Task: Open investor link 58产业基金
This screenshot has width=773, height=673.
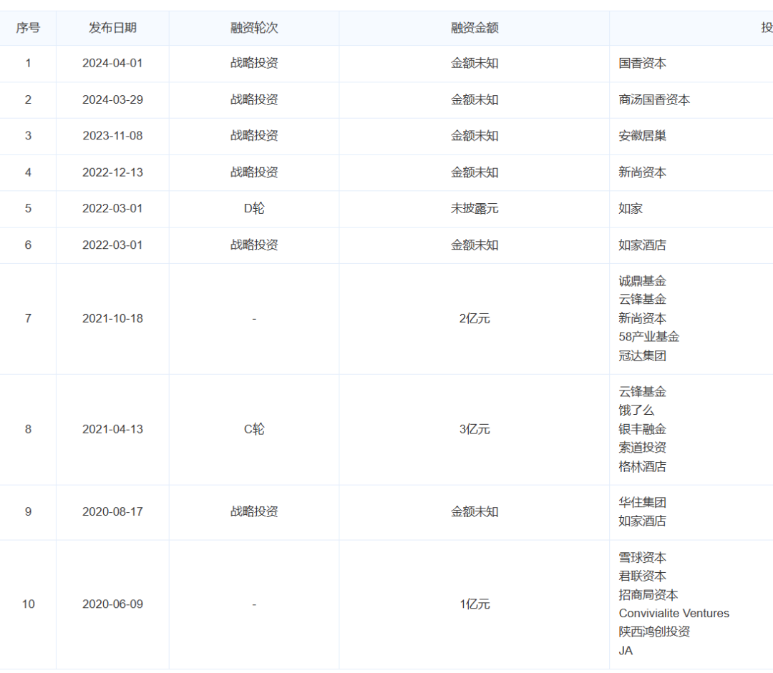Action: 648,337
